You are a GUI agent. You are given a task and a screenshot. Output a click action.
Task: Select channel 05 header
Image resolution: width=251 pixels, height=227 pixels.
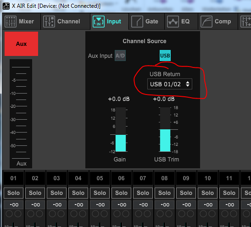coord(100,178)
